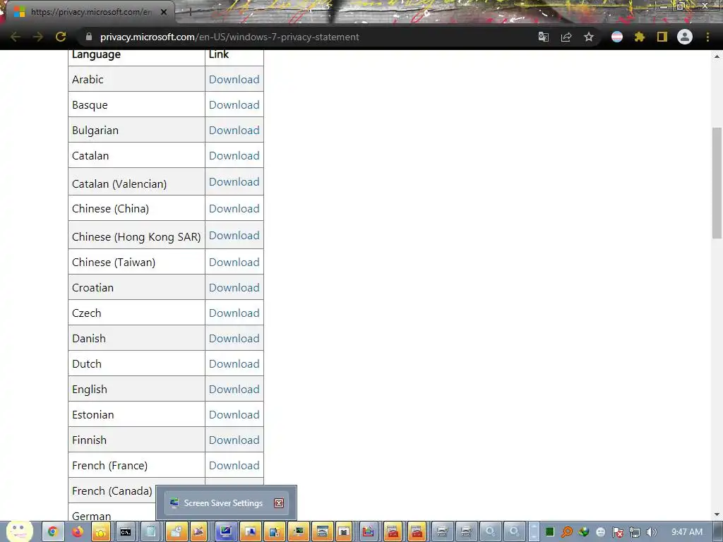View site security info via lock icon
This screenshot has height=542, width=723.
(89, 37)
